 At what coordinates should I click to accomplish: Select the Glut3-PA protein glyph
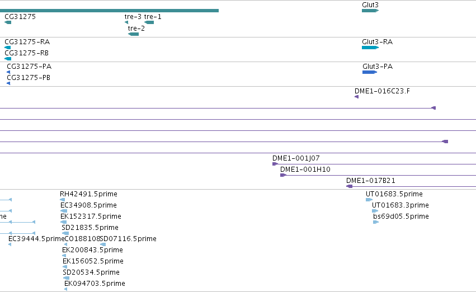tap(370, 72)
